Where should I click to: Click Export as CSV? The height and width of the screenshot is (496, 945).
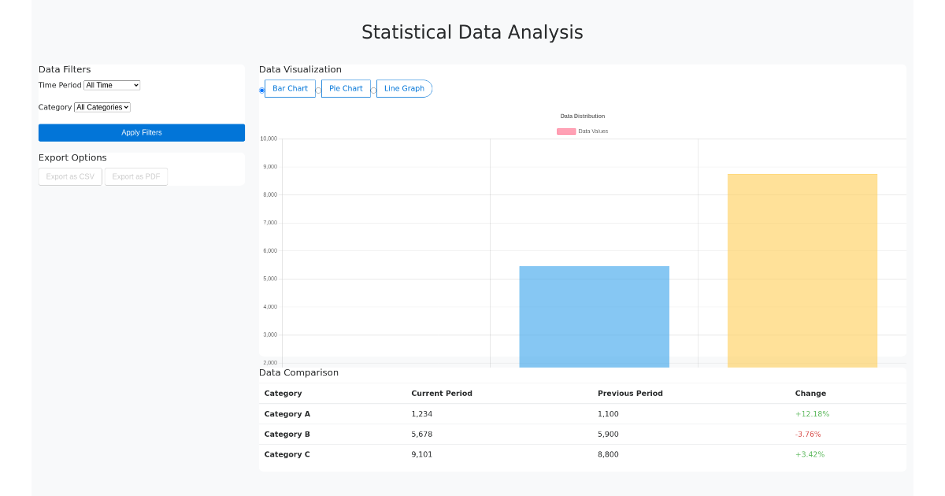pyautogui.click(x=70, y=176)
